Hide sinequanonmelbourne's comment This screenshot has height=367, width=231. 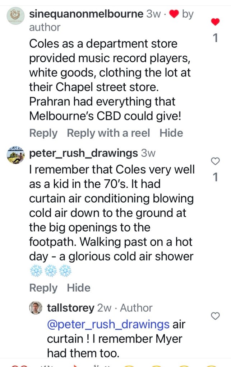171,133
